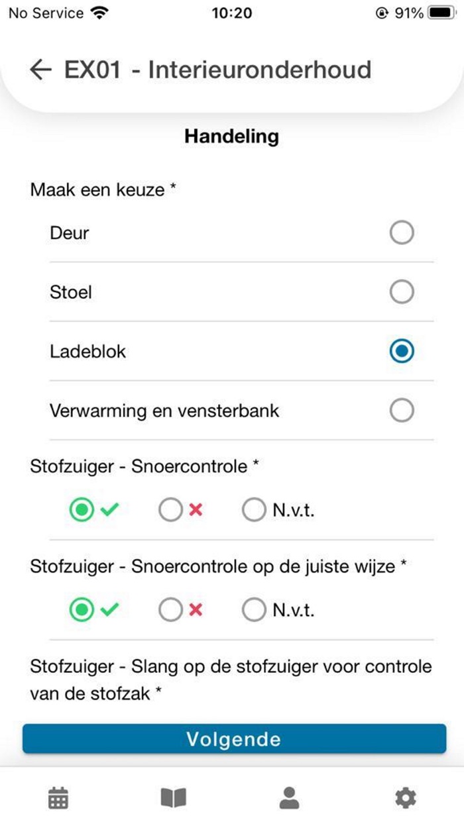Viewport: 464px width, 824px height.
Task: Deselect the Ladeblok selected radio button
Action: click(401, 351)
